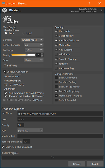
Task: Click the Job Name input field
Action: tap(60, 114)
